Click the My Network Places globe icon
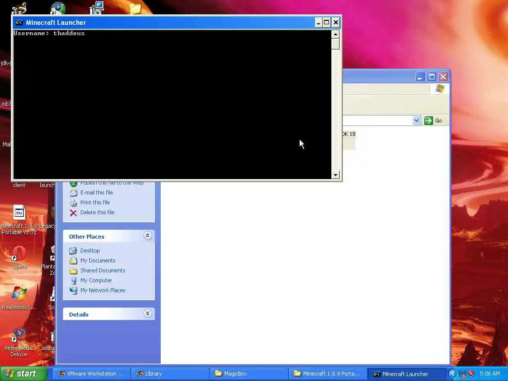508x381 pixels. [x=73, y=291]
